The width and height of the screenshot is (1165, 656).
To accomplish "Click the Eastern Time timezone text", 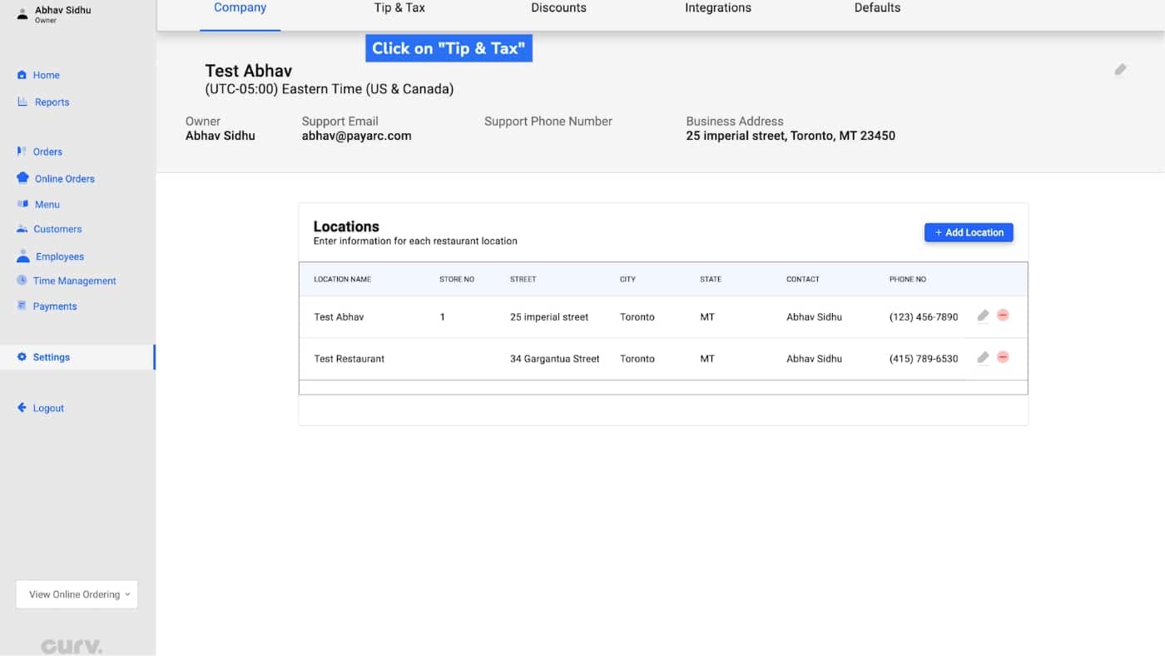I will pyautogui.click(x=330, y=89).
